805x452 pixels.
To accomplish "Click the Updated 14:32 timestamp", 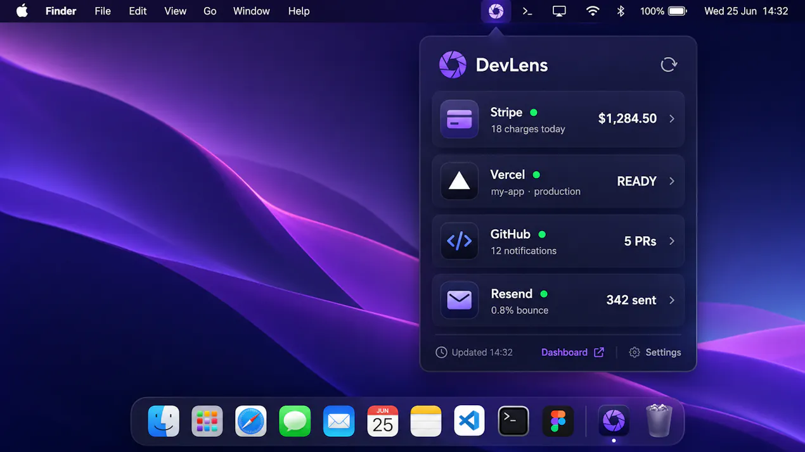I will [482, 353].
